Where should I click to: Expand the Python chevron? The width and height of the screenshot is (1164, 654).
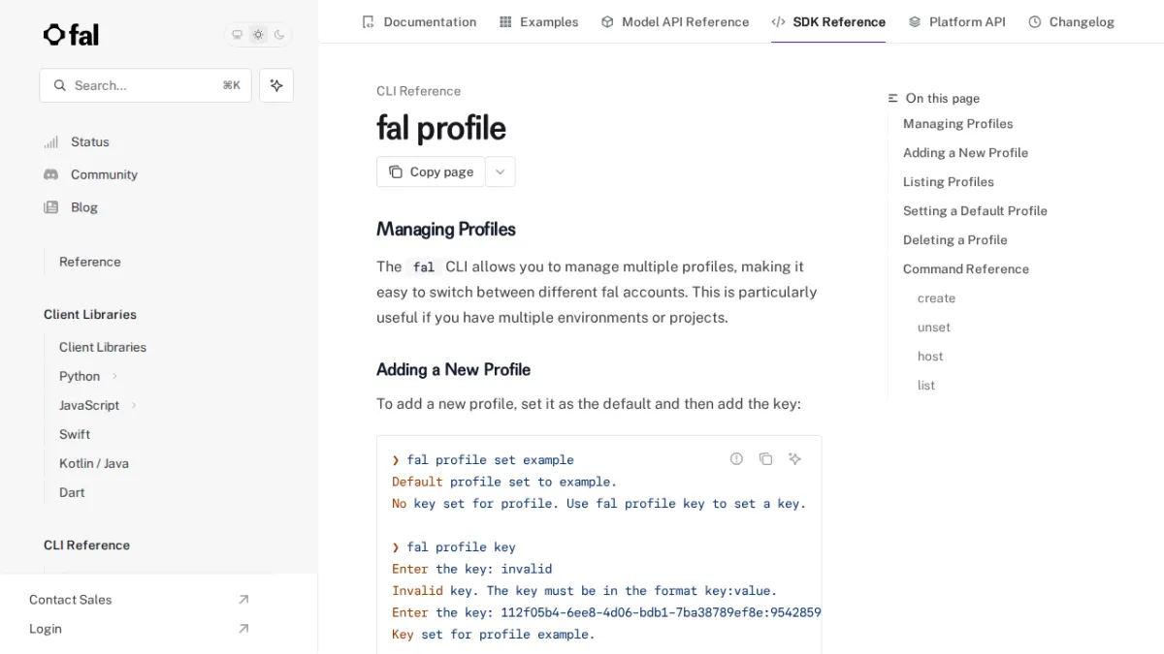click(x=114, y=376)
